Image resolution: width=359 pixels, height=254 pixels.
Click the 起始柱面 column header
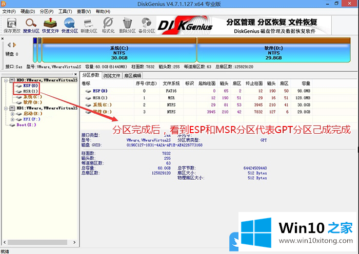207,83
